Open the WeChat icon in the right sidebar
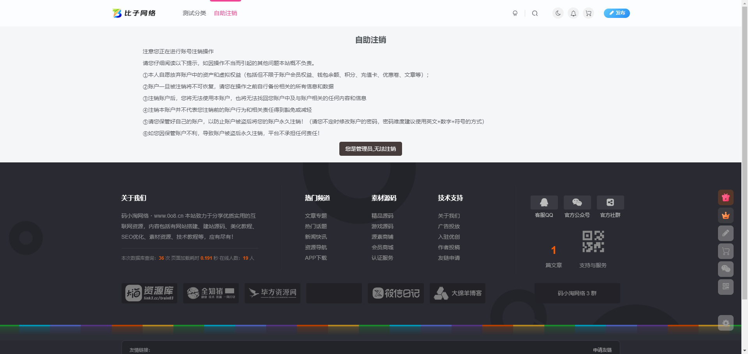Viewport: 748px width, 354px height. click(725, 269)
